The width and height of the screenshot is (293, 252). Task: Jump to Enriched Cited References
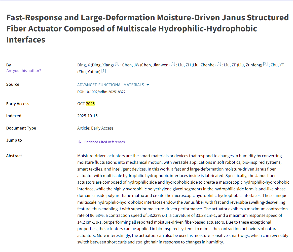click(x=104, y=142)
